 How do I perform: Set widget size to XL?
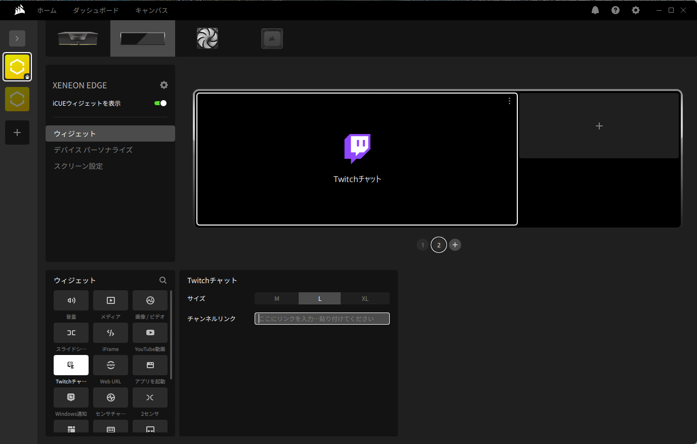[x=365, y=298]
